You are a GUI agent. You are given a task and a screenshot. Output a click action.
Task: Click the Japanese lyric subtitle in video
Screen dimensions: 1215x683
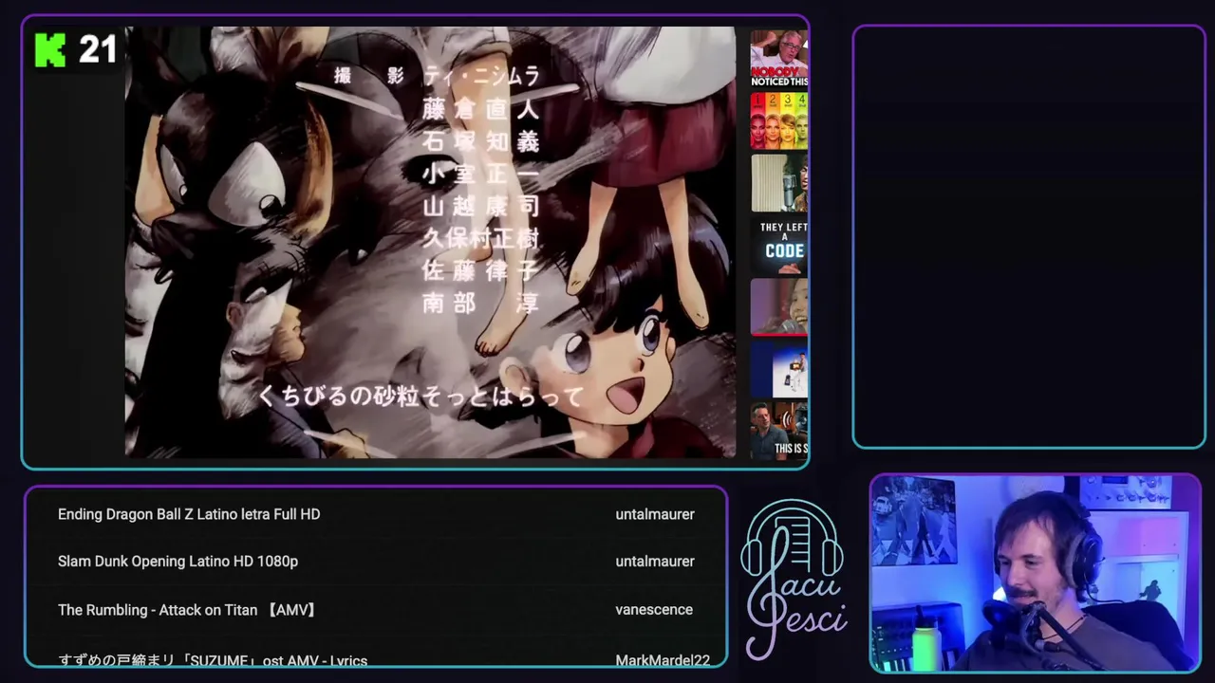421,396
